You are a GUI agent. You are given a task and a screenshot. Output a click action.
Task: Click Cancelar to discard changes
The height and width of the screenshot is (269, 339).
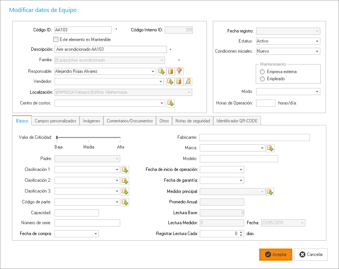311,254
